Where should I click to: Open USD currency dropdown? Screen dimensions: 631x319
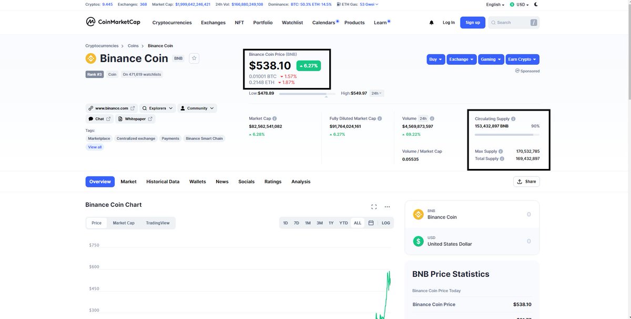pyautogui.click(x=519, y=4)
